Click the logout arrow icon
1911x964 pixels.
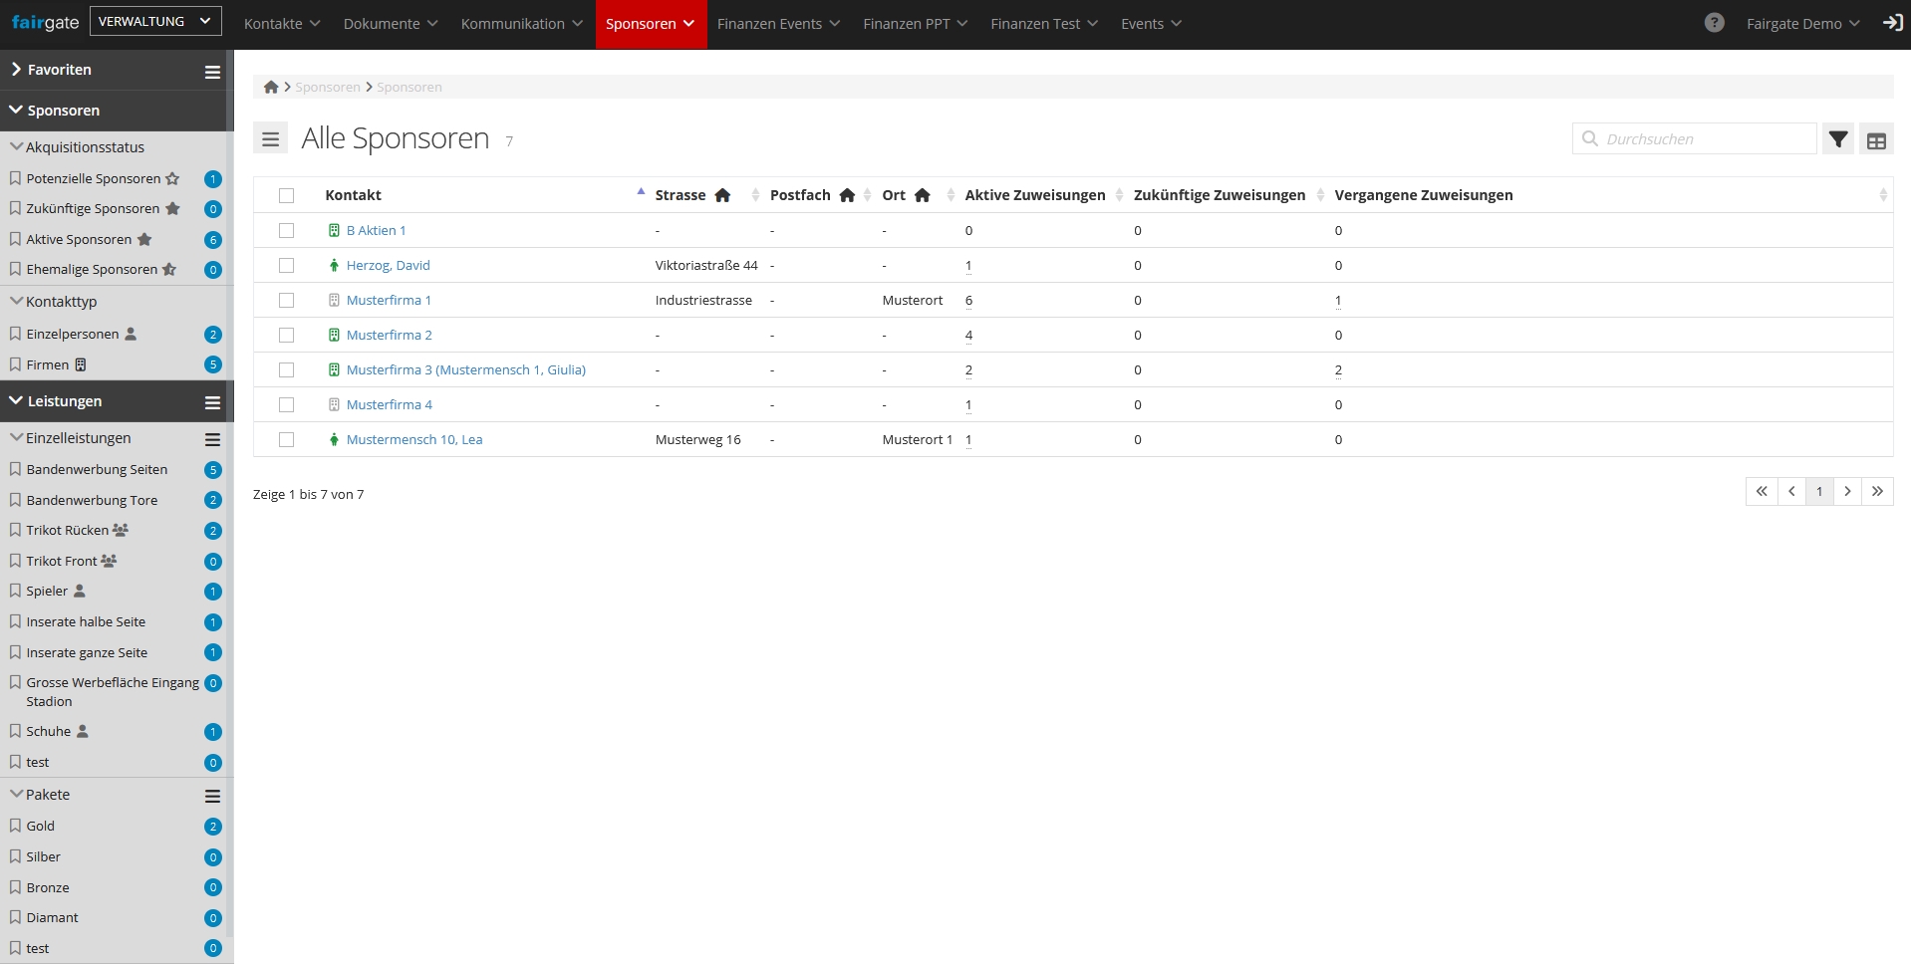click(x=1892, y=23)
